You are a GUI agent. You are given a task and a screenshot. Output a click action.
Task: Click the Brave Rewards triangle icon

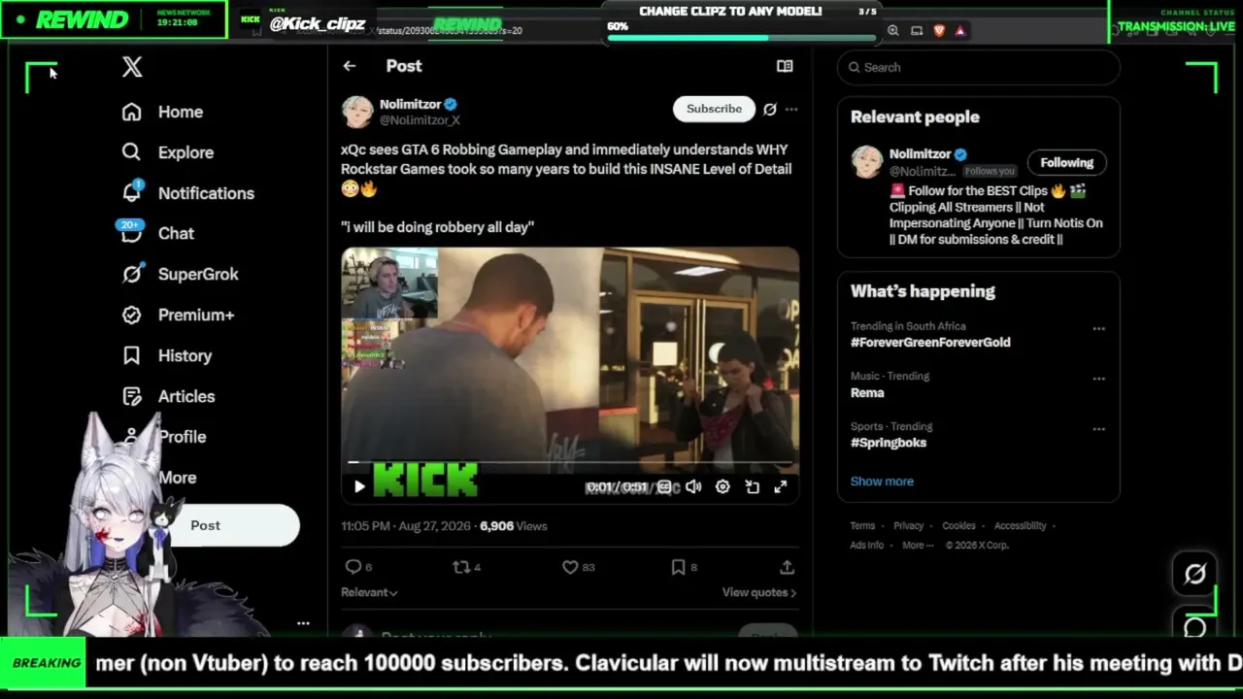[960, 31]
